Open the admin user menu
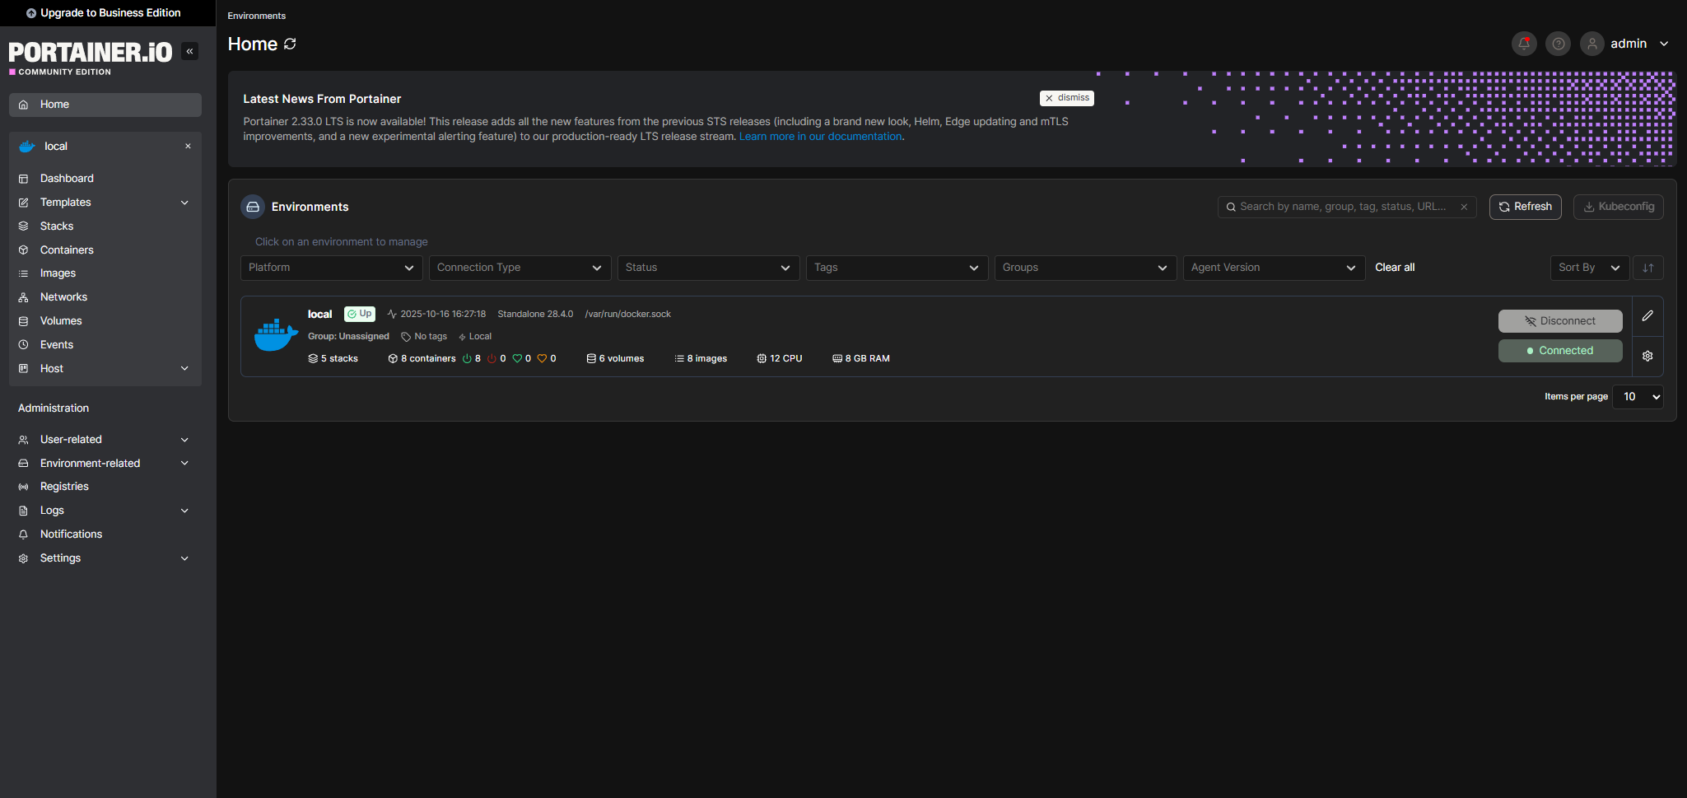Viewport: 1687px width, 798px height. (x=1627, y=44)
